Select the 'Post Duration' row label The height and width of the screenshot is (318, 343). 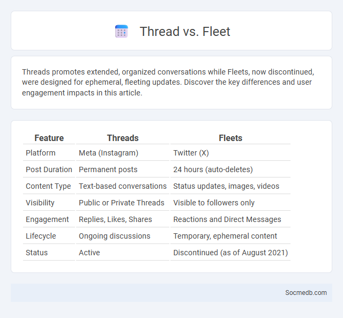click(x=49, y=169)
